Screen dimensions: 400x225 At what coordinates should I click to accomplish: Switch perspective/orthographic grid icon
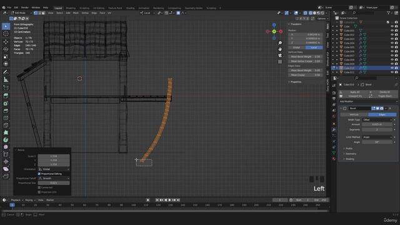tap(280, 62)
